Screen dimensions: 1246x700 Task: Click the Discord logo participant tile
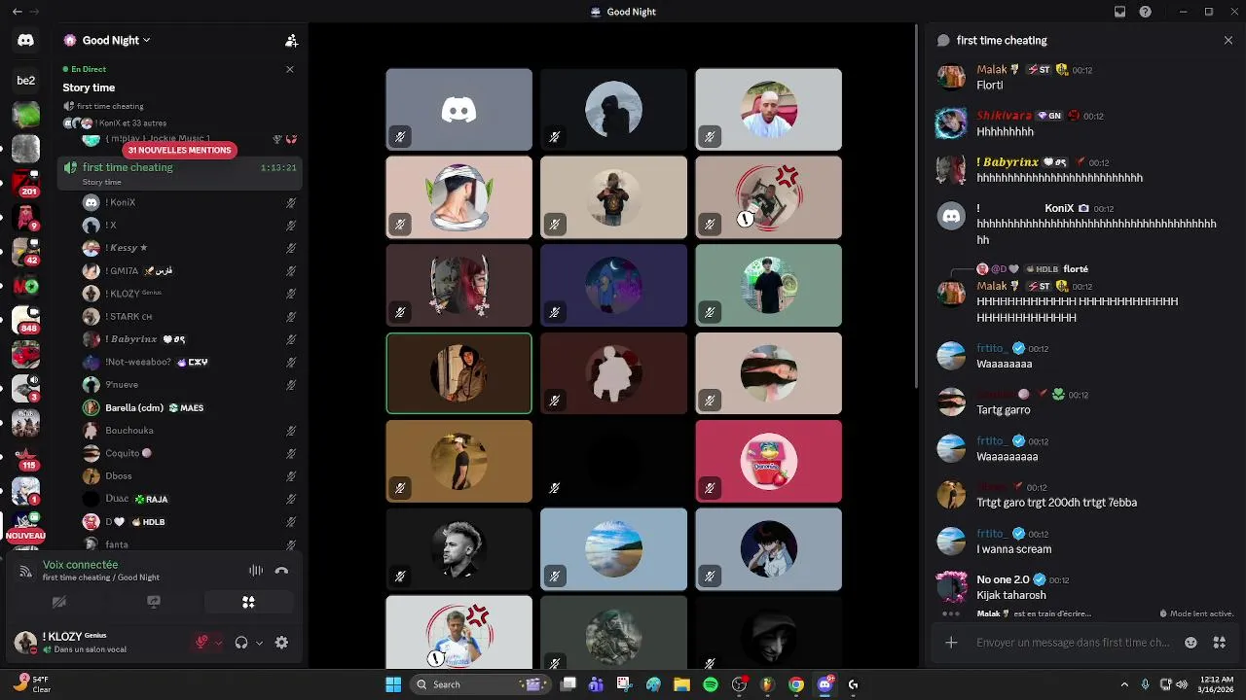(x=458, y=109)
